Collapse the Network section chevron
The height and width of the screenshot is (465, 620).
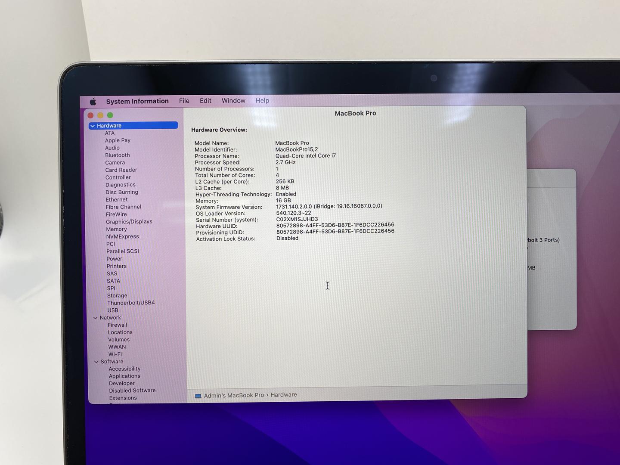[96, 318]
